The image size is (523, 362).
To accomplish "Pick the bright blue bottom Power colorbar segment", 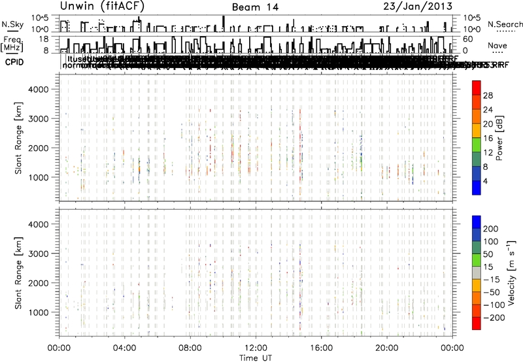I will 477,188.
